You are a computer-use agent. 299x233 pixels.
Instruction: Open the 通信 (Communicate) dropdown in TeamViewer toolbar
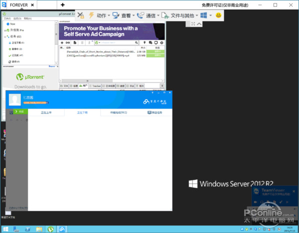tap(152, 15)
